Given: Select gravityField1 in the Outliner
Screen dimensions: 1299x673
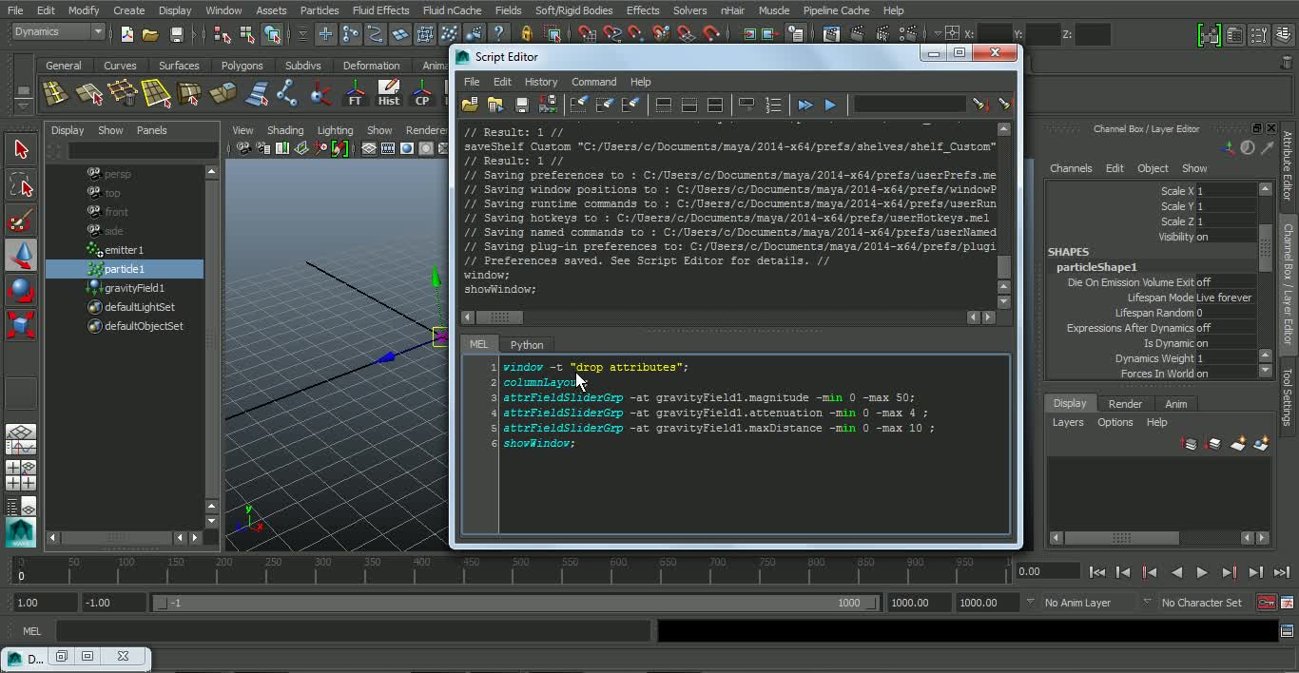Looking at the screenshot, I should tap(134, 288).
